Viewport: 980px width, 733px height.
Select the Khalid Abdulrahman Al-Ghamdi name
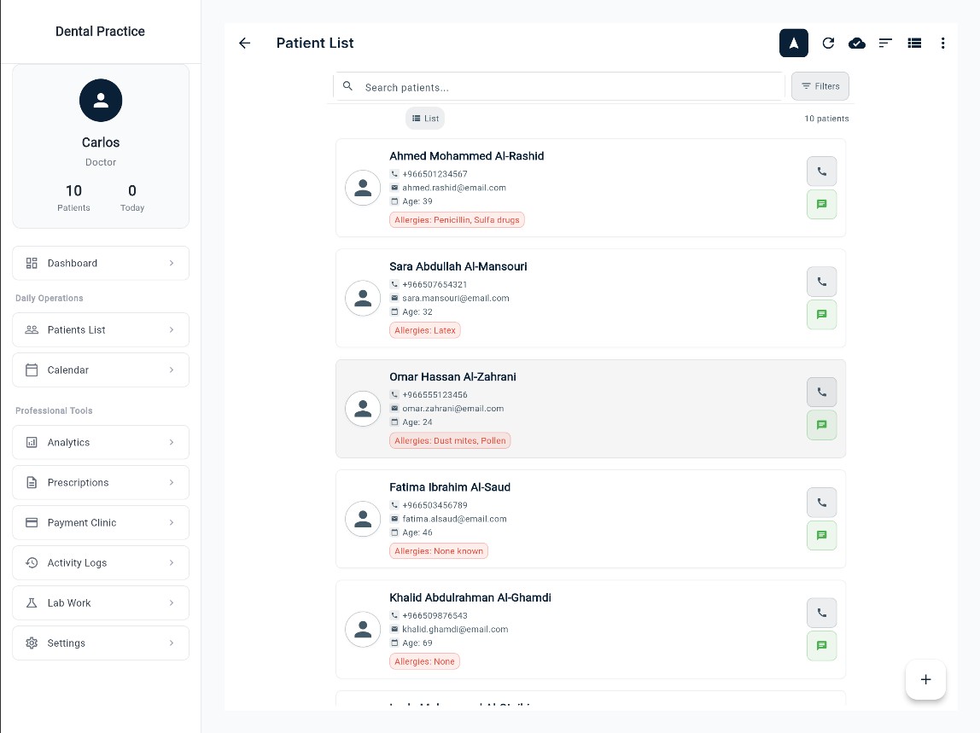click(470, 598)
